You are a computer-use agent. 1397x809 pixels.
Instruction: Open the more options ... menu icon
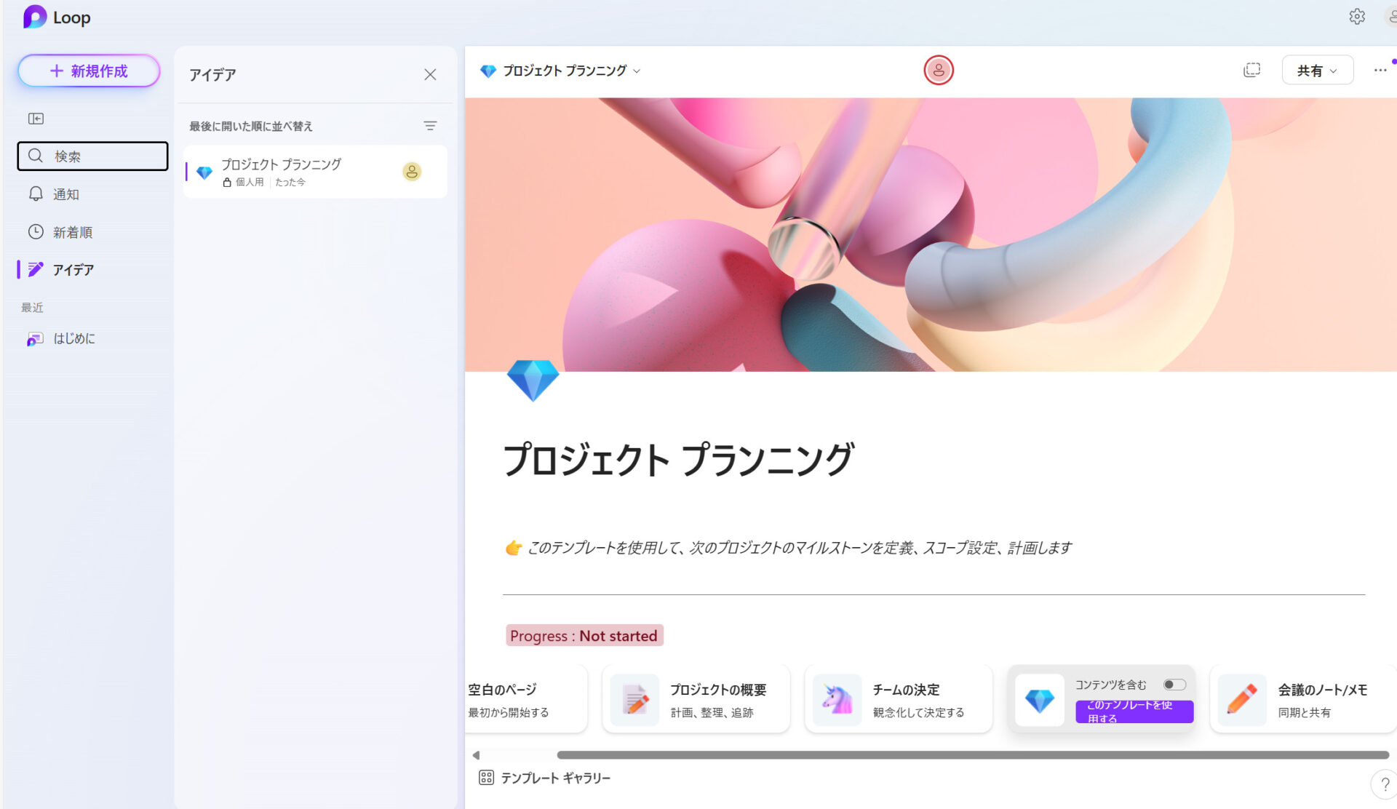click(x=1380, y=70)
